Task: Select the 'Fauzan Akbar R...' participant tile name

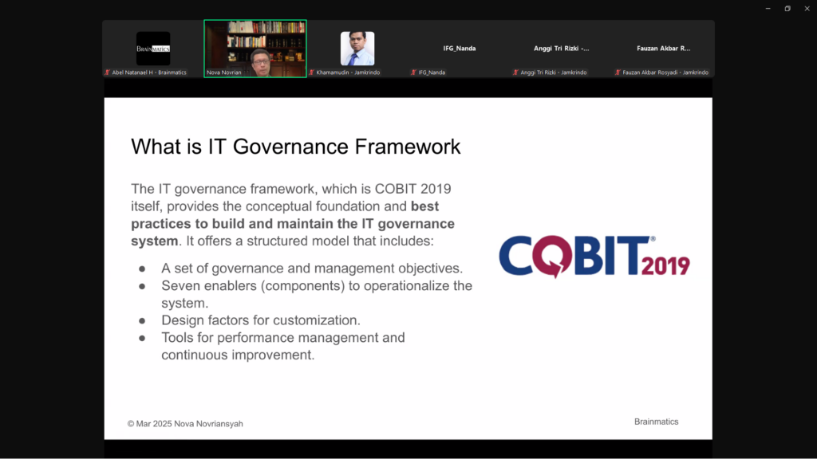Action: point(663,49)
